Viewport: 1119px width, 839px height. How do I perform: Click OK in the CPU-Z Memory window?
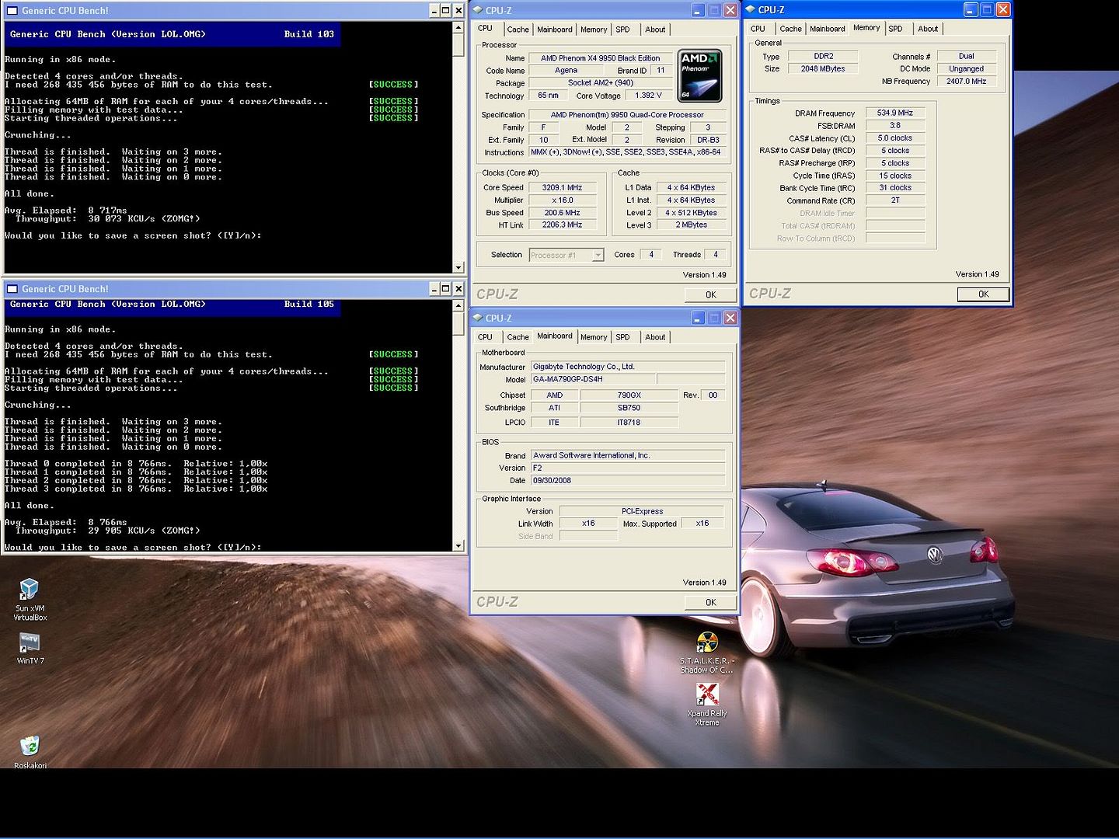[983, 294]
